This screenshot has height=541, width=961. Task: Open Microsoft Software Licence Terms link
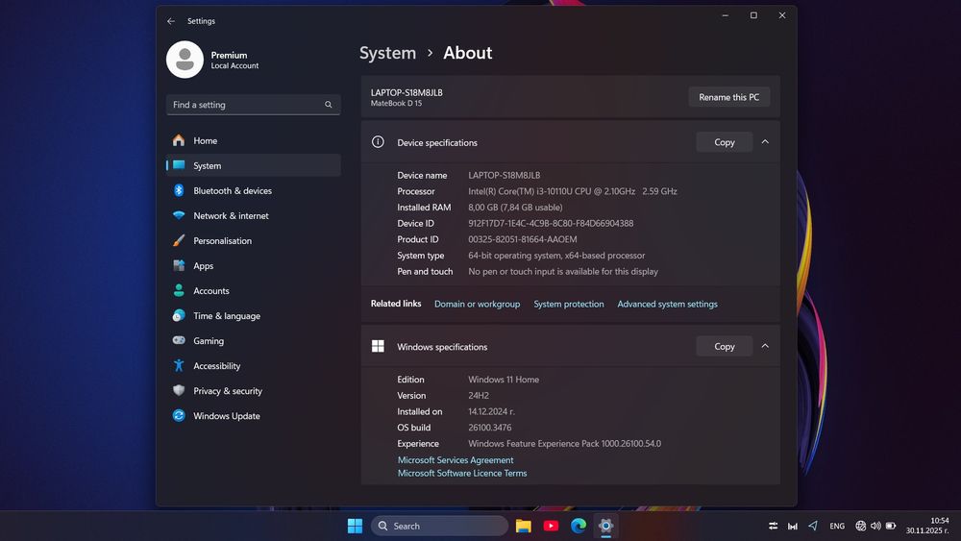[462, 473]
